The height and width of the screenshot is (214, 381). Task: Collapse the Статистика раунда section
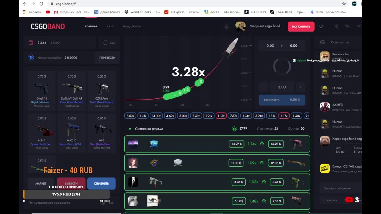[130, 129]
